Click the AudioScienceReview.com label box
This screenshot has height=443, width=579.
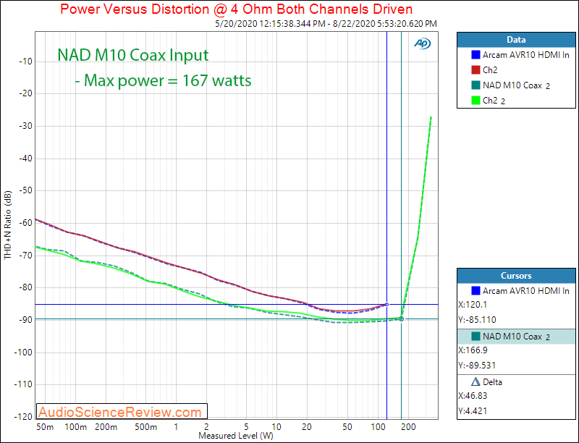click(122, 411)
